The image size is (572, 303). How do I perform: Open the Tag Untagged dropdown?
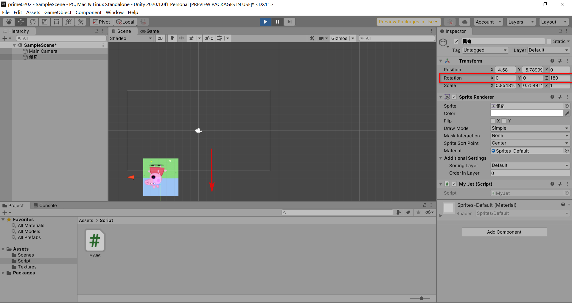485,50
